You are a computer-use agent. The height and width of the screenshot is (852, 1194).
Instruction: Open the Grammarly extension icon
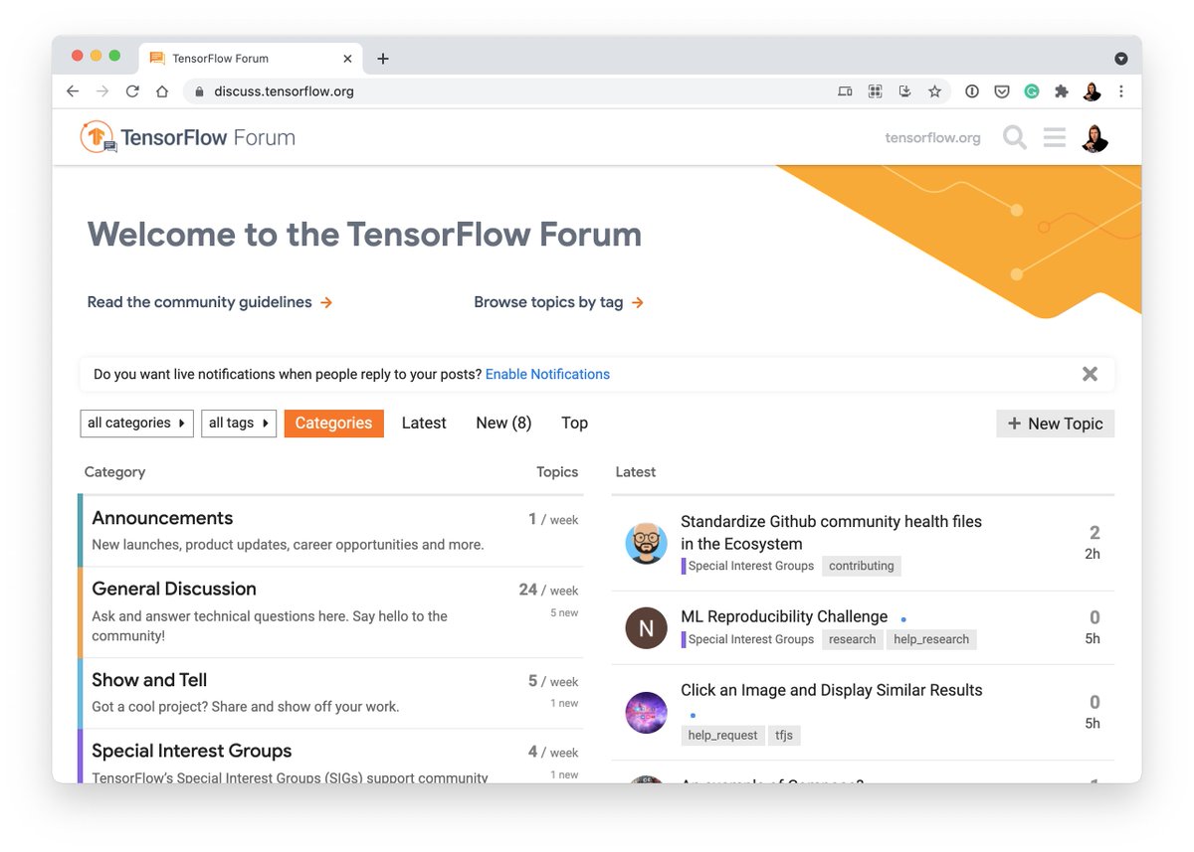pyautogui.click(x=1031, y=90)
